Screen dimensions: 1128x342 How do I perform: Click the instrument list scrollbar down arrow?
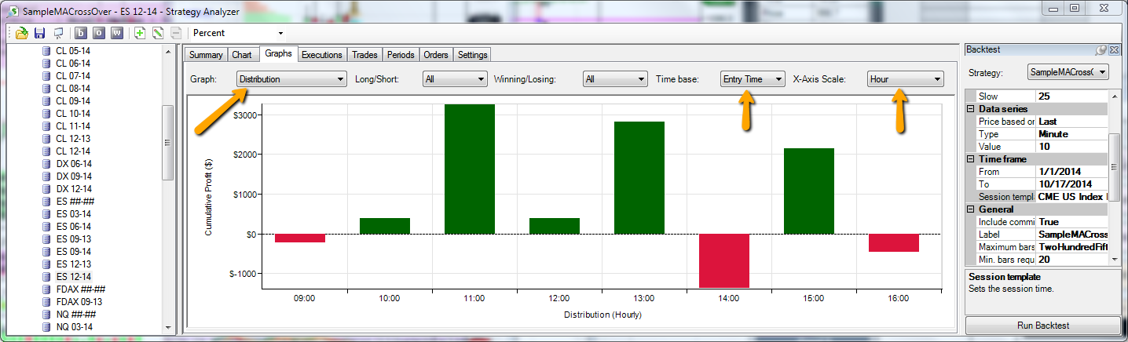pos(168,328)
